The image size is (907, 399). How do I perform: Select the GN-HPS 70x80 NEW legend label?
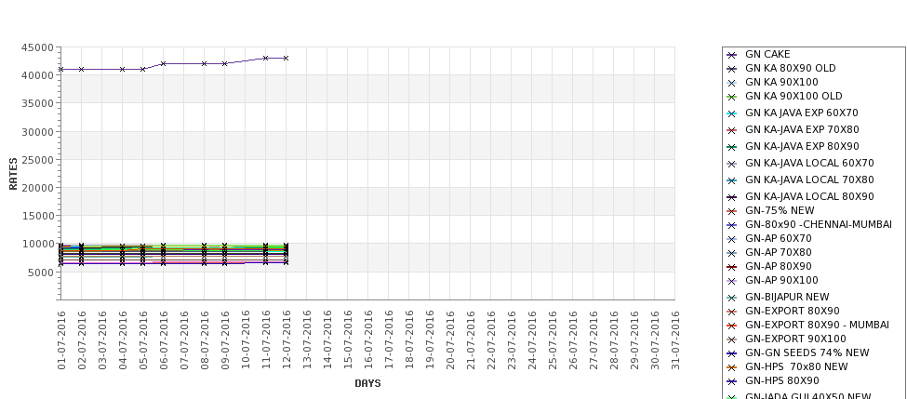796,366
